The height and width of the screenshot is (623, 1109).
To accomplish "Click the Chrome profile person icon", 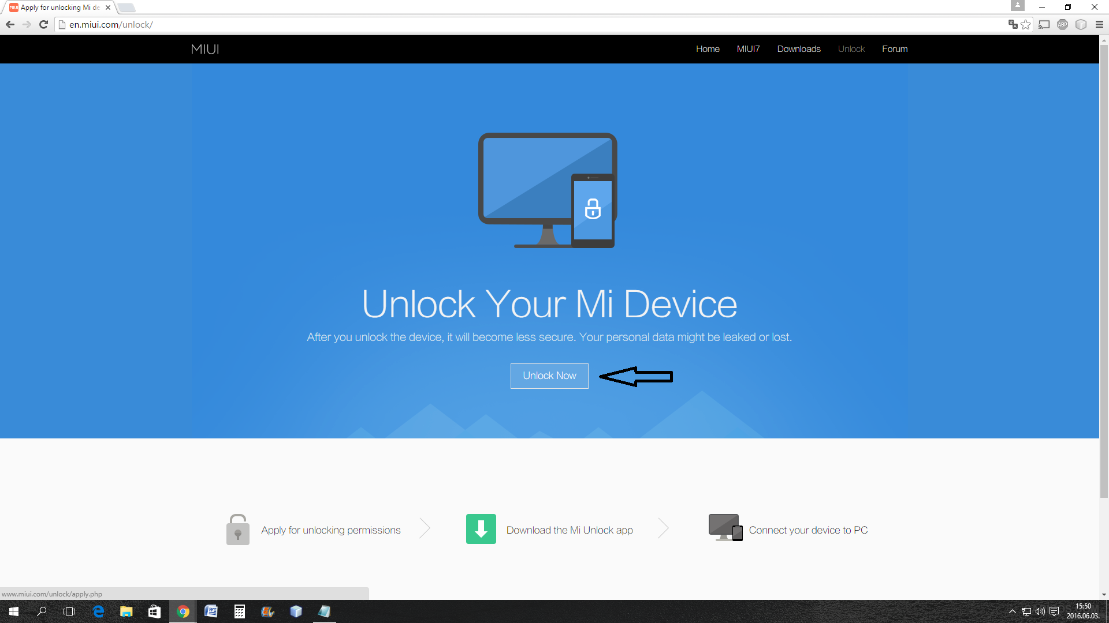I will 1018,5.
